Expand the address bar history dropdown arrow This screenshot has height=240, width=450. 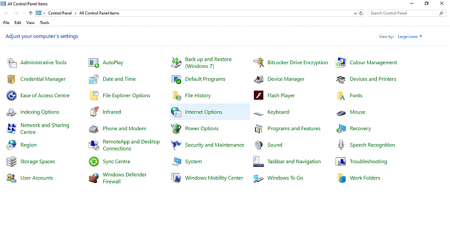coord(355,13)
